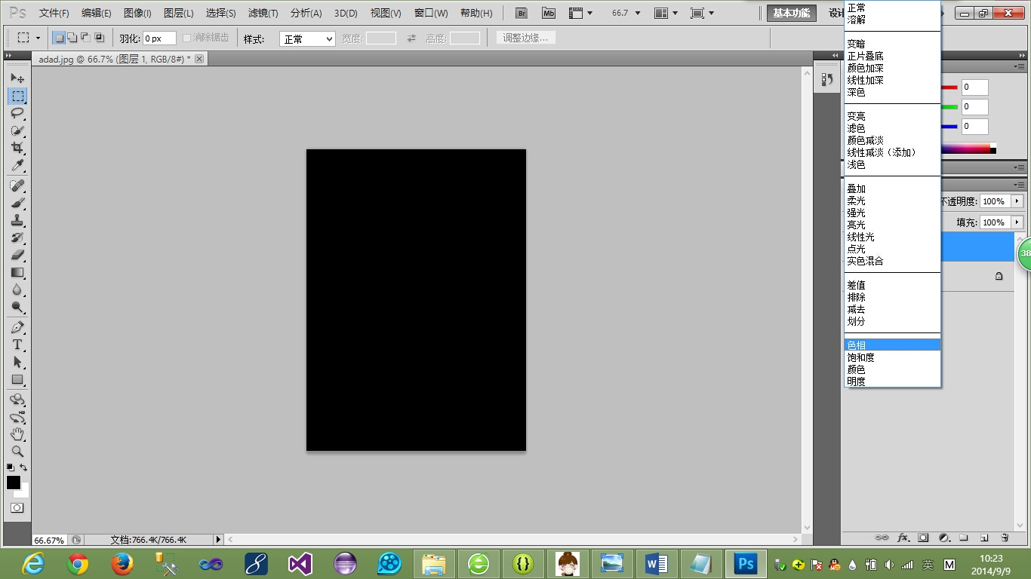
Task: Select the 3D Object Rotate tool
Action: click(x=17, y=400)
